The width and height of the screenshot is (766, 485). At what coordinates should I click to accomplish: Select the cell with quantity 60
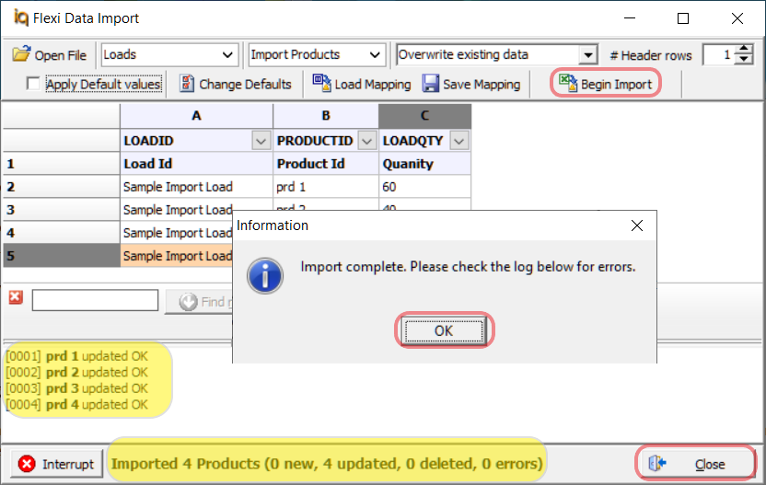point(424,187)
